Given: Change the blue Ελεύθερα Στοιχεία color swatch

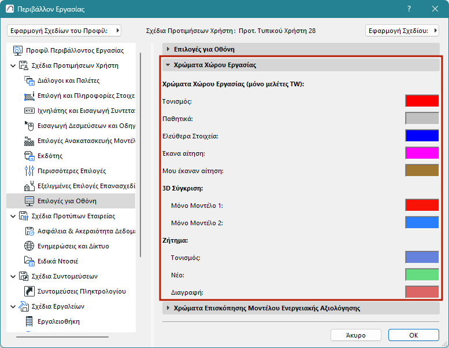Looking at the screenshot, I should (x=422, y=135).
